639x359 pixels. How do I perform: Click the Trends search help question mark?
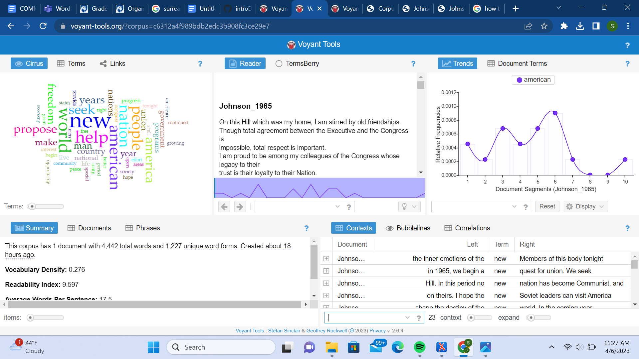click(x=526, y=207)
